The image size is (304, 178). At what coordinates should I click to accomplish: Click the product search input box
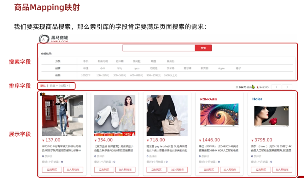point(159,48)
